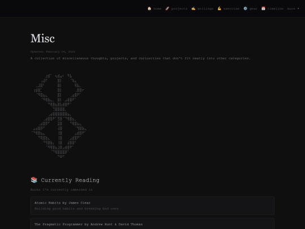Navigate to the exercise page
305x229 pixels.
[231, 8]
